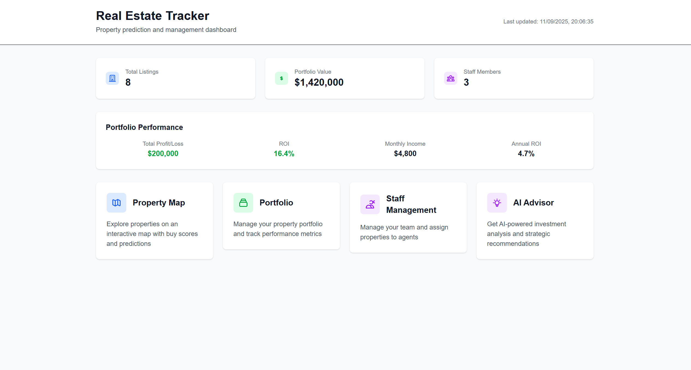Click the Portfolio Performance heading
This screenshot has height=370, width=691.
pyautogui.click(x=144, y=127)
